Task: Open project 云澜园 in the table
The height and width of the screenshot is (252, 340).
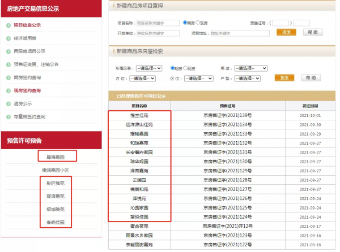Action: 139,180
